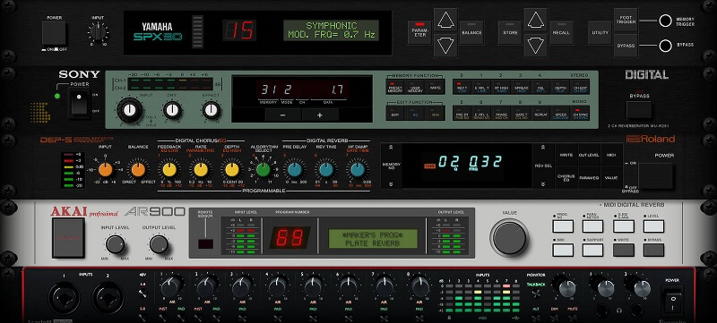The height and width of the screenshot is (323, 717).
Task: Click the Akai Level button
Action: point(653,225)
